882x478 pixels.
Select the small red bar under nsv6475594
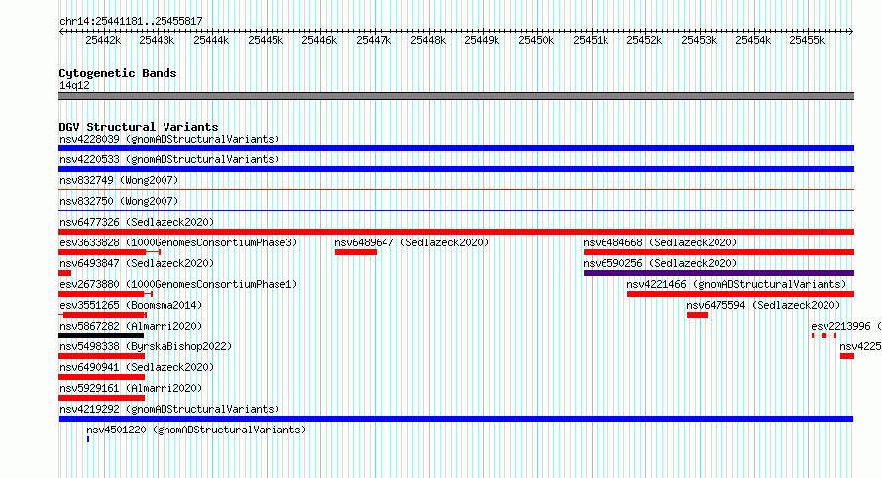click(697, 315)
